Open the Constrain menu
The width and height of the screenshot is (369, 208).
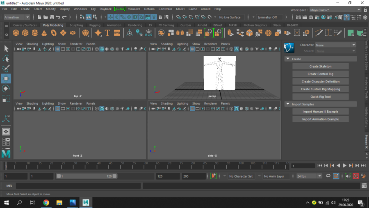[x=165, y=9]
